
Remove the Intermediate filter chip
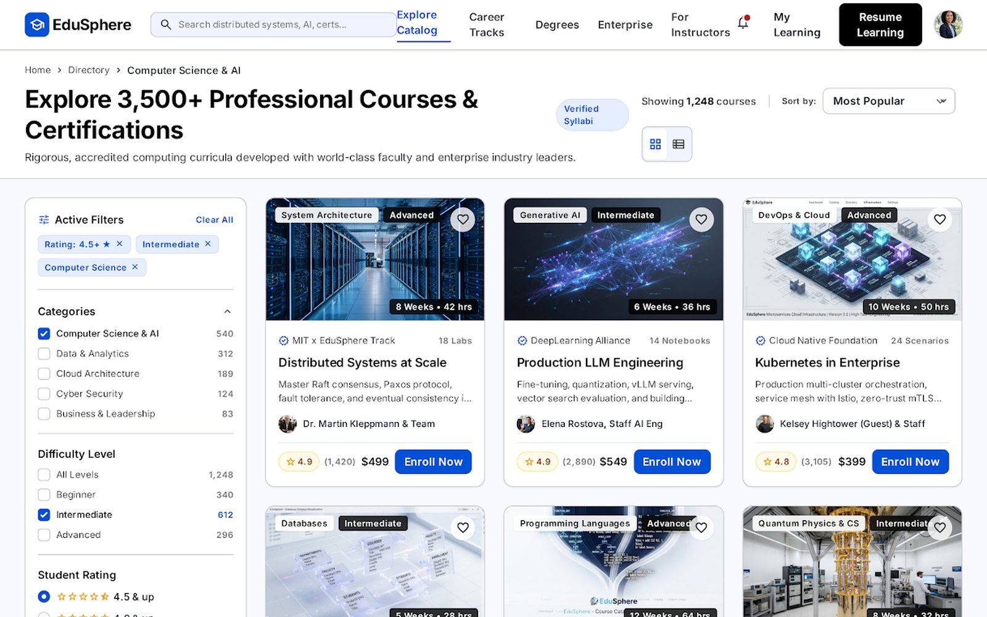tap(208, 244)
